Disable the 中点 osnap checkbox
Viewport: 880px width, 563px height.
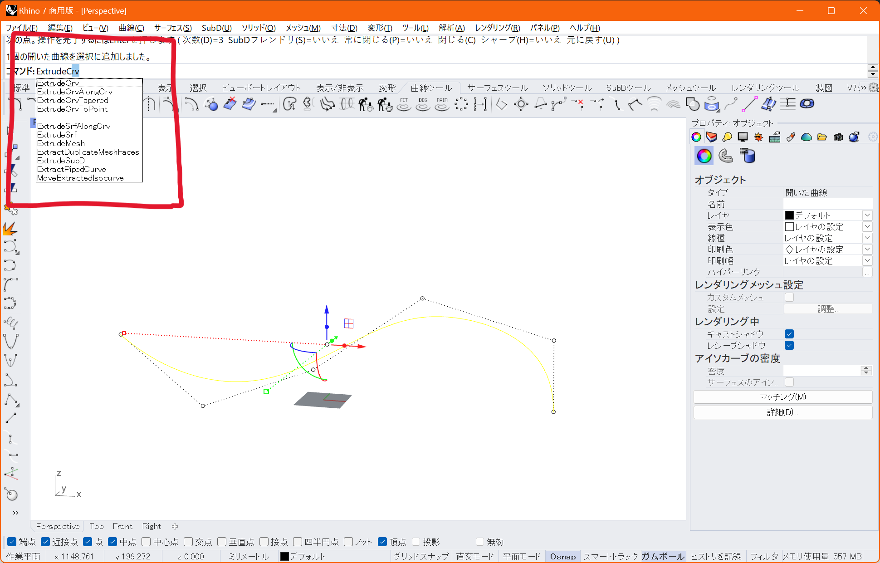click(113, 542)
